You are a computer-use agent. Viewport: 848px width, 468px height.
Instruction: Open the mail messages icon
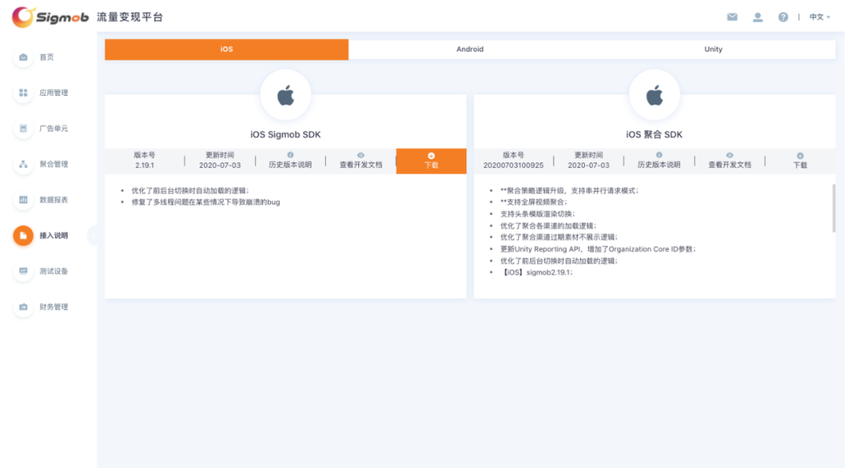(x=732, y=16)
